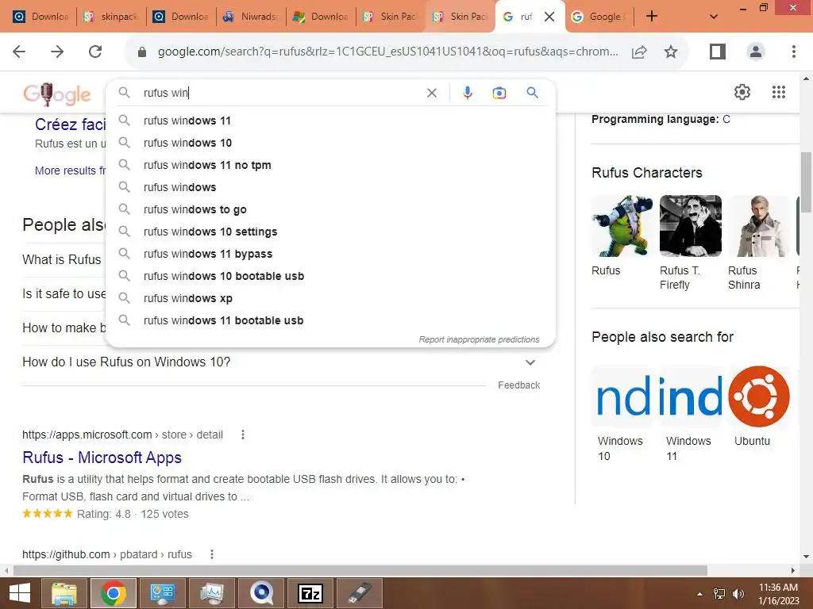
Task: Pick suggestion 'rufus windows 10'
Action: pos(331,143)
